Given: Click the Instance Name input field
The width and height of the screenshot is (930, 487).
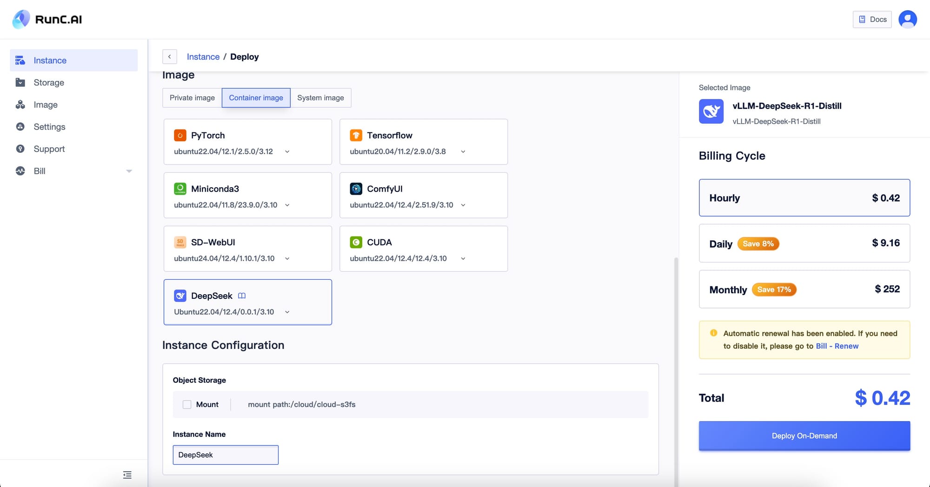Looking at the screenshot, I should [226, 454].
